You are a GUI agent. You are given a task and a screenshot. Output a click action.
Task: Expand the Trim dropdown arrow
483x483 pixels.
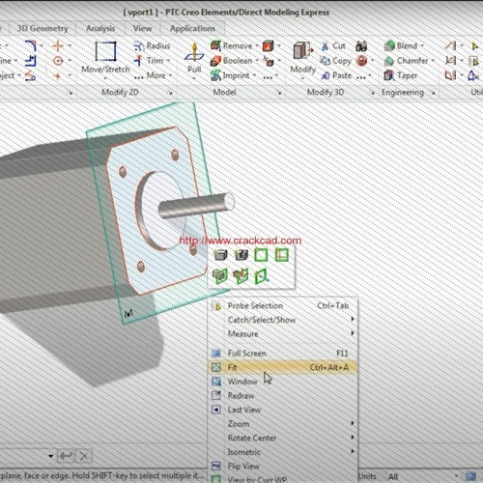(168, 61)
